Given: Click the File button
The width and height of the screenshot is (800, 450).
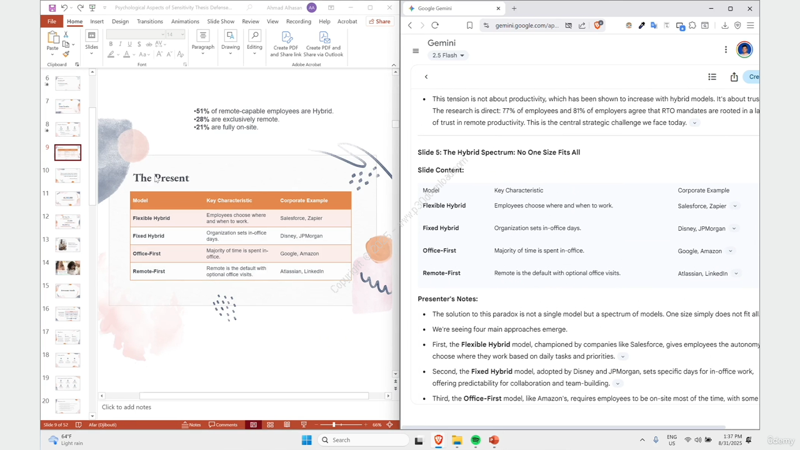Looking at the screenshot, I should point(52,21).
